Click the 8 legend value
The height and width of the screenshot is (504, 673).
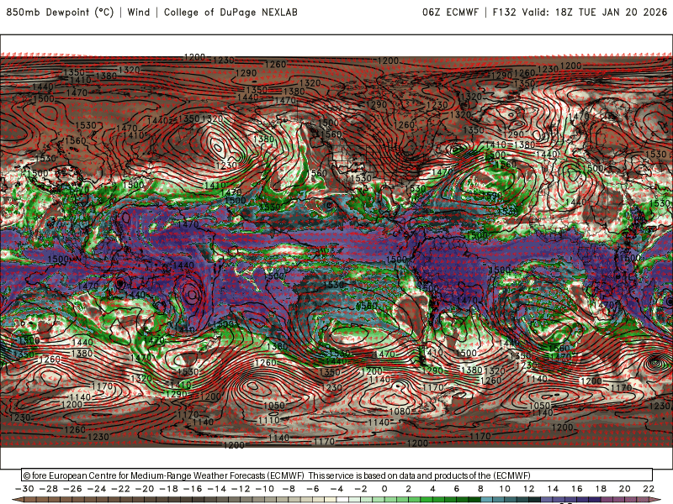click(480, 489)
